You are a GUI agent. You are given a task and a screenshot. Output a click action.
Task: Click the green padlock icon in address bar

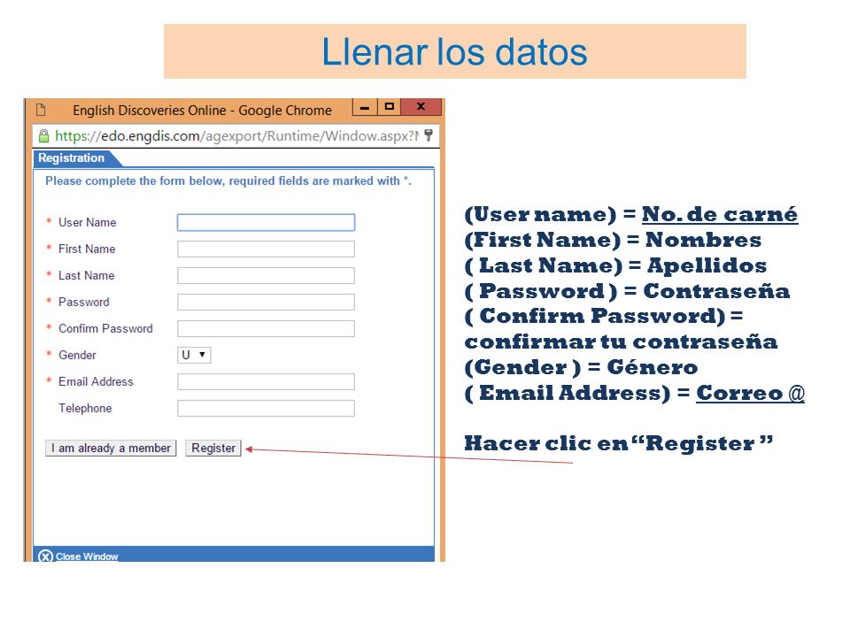point(43,136)
